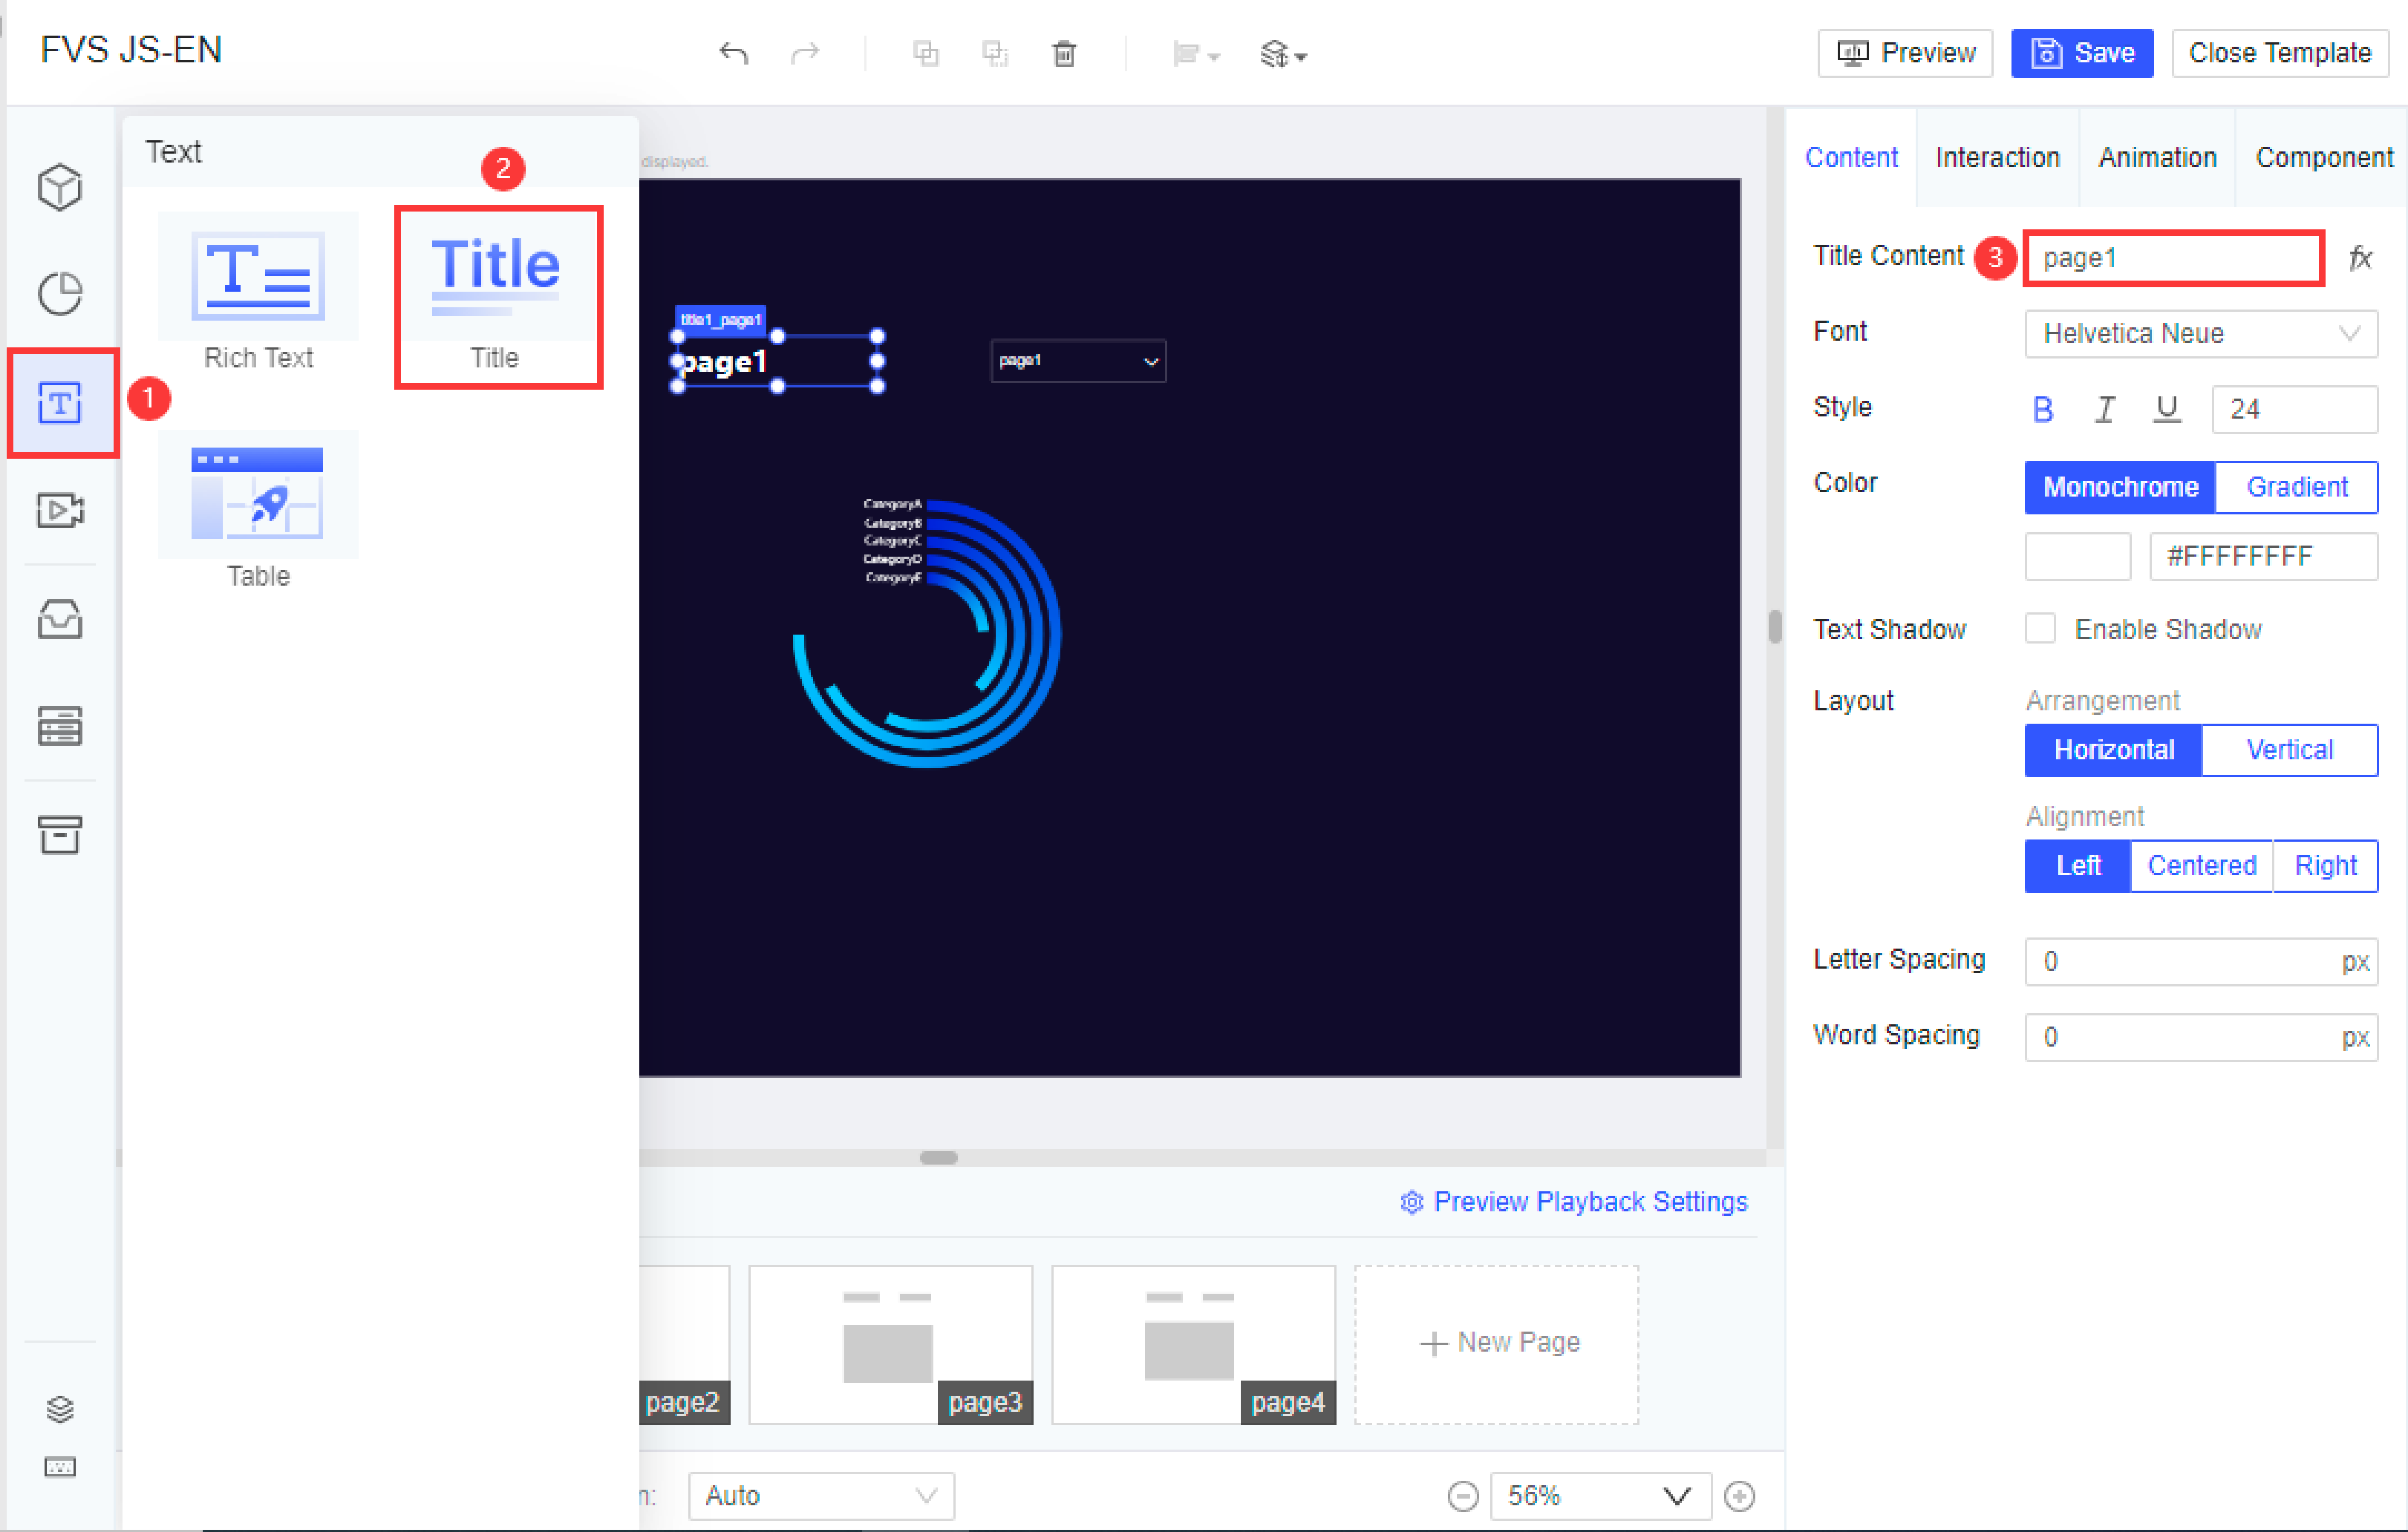Click the canvas vertical scrollbar handle
Image resolution: width=2408 pixels, height=1532 pixels.
click(1775, 627)
